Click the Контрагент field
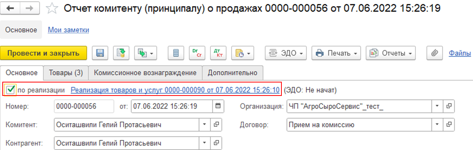The width and height of the screenshot is (473, 150). coord(127,143)
